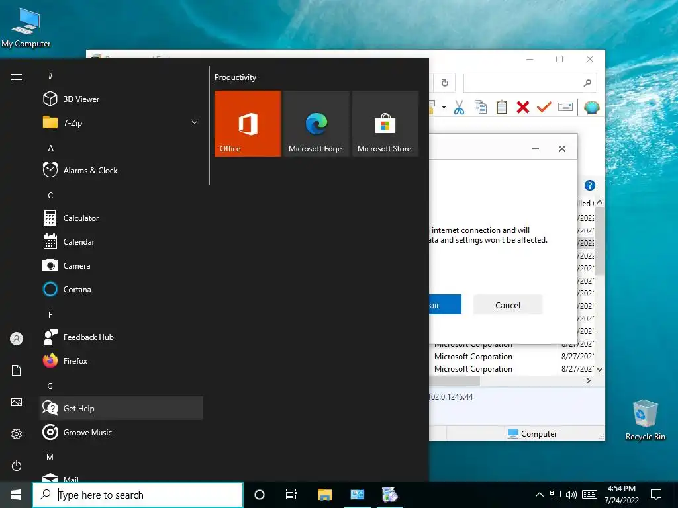
Task: Click the Productivity group title
Action: 235,77
